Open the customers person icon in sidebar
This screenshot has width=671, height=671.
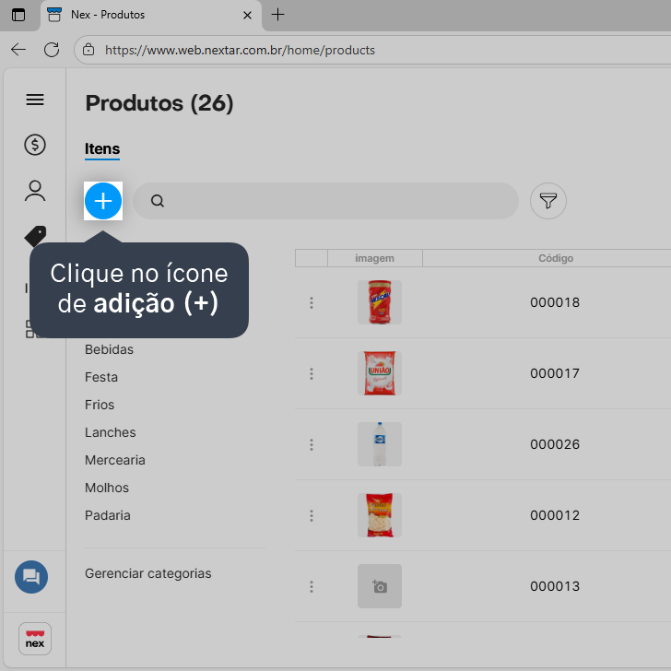point(35,191)
